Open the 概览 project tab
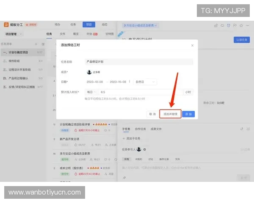 76,34
